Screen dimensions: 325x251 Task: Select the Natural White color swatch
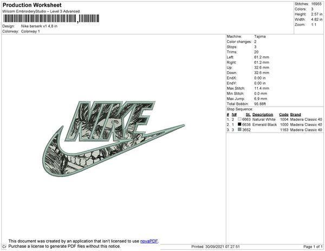[x=239, y=119]
